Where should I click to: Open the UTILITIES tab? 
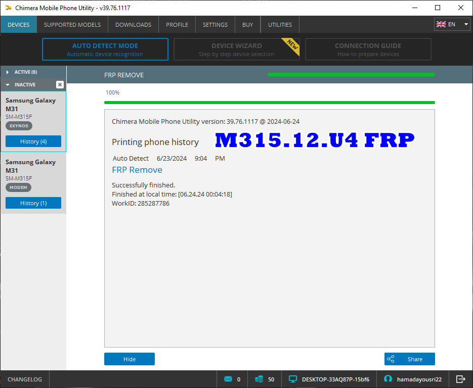[x=279, y=24]
